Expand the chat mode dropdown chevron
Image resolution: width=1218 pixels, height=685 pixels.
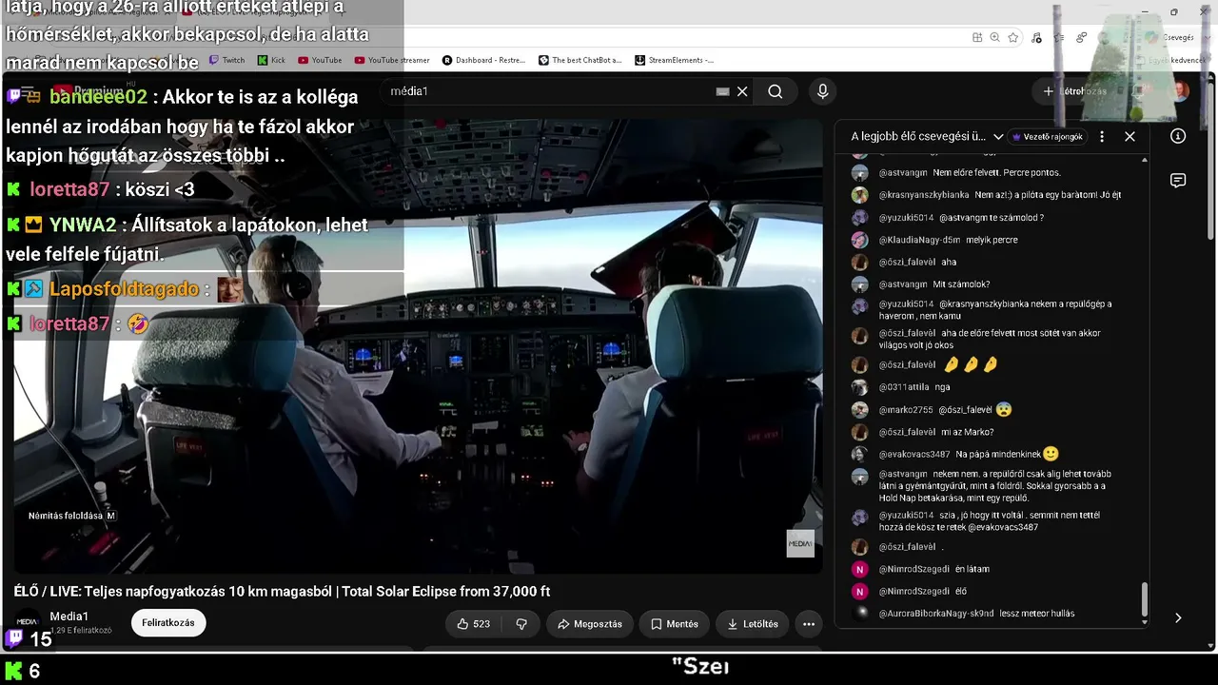point(998,136)
